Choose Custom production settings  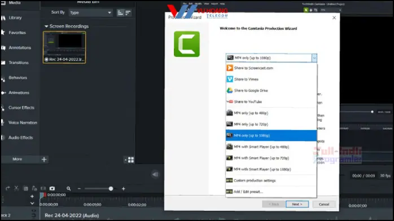[271, 180]
